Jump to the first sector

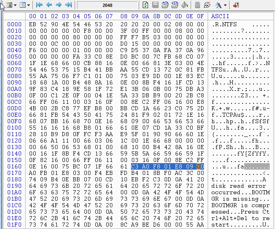39,5
